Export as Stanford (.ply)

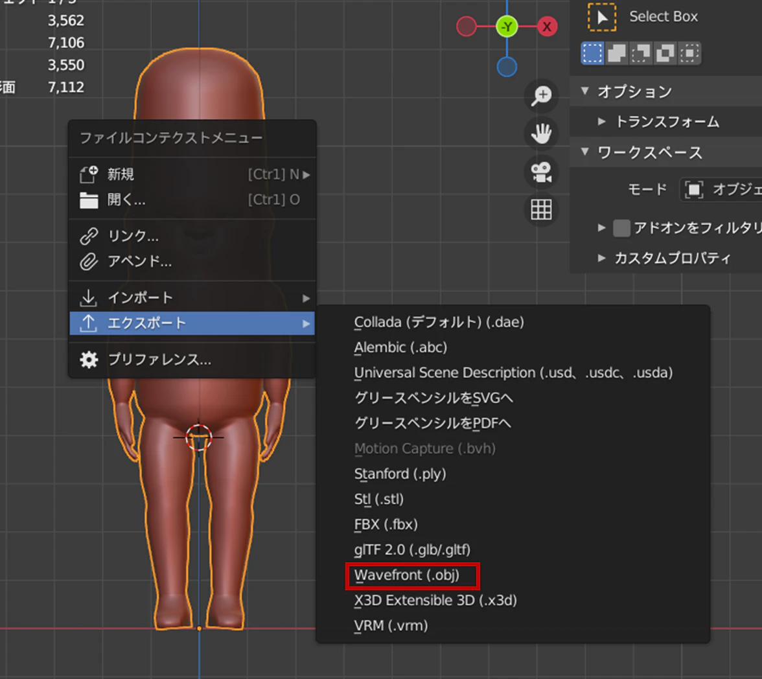(x=513, y=474)
